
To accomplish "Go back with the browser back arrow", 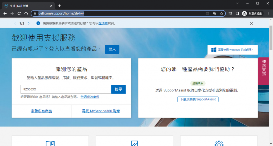I will point(5,13).
